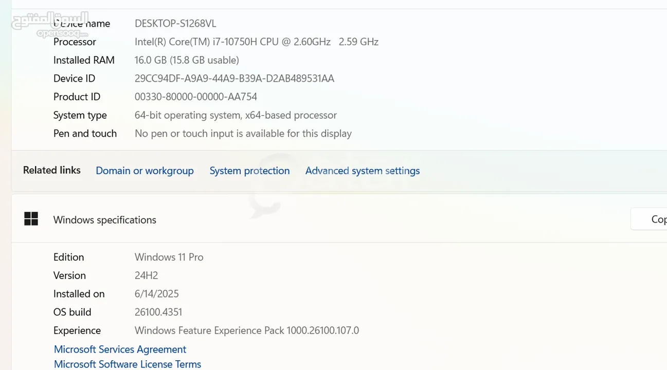667x370 pixels.
Task: Open the System protection link
Action: point(249,171)
